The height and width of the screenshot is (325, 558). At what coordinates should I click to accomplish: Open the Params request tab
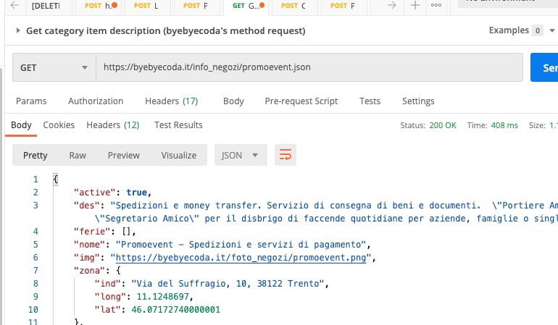point(31,101)
